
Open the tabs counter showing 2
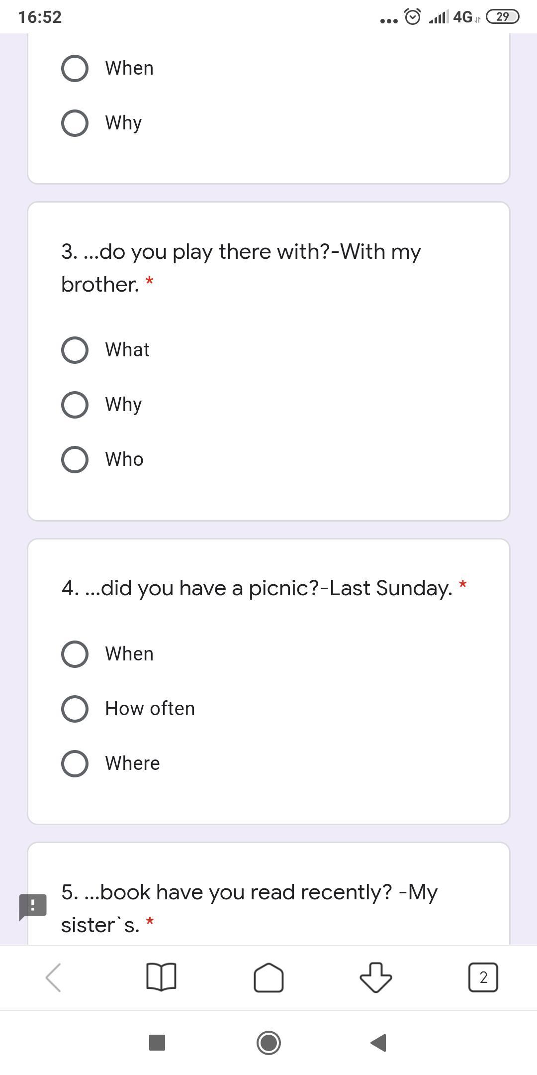pos(483,977)
